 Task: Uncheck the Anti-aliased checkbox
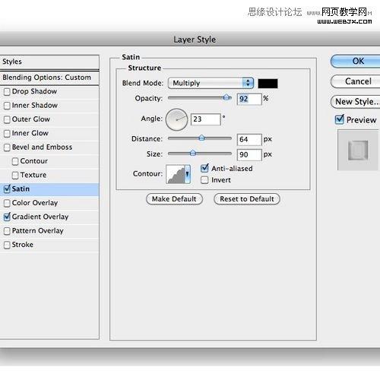coord(204,169)
